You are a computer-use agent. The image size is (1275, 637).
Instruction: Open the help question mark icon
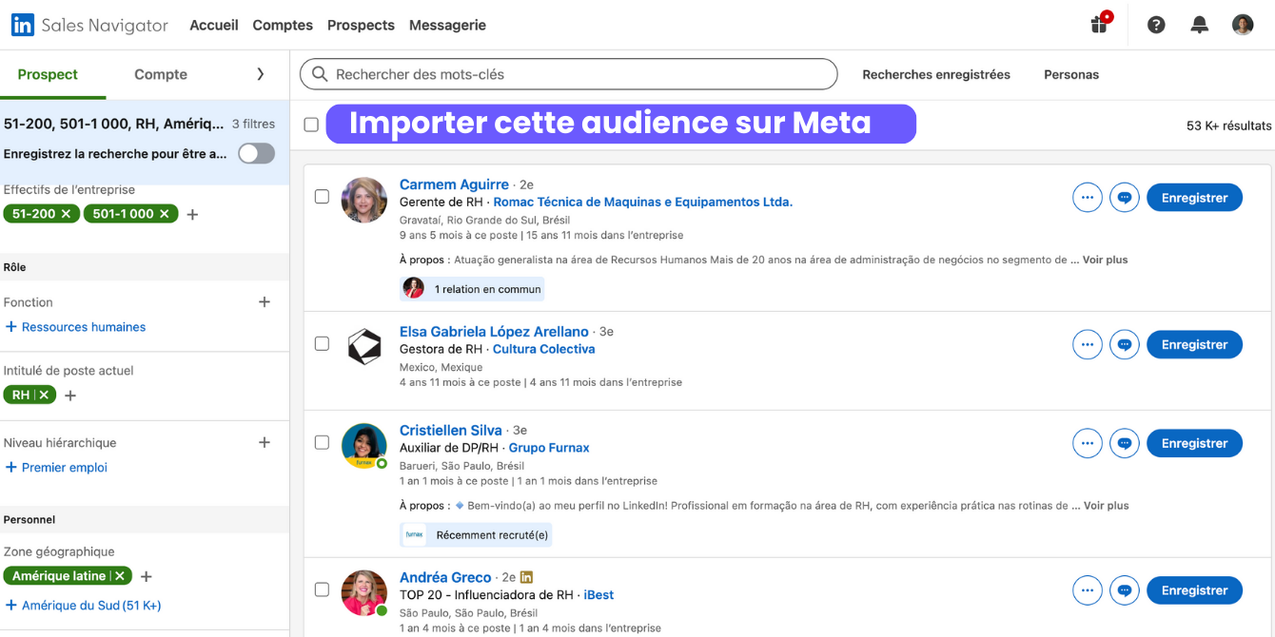point(1156,25)
